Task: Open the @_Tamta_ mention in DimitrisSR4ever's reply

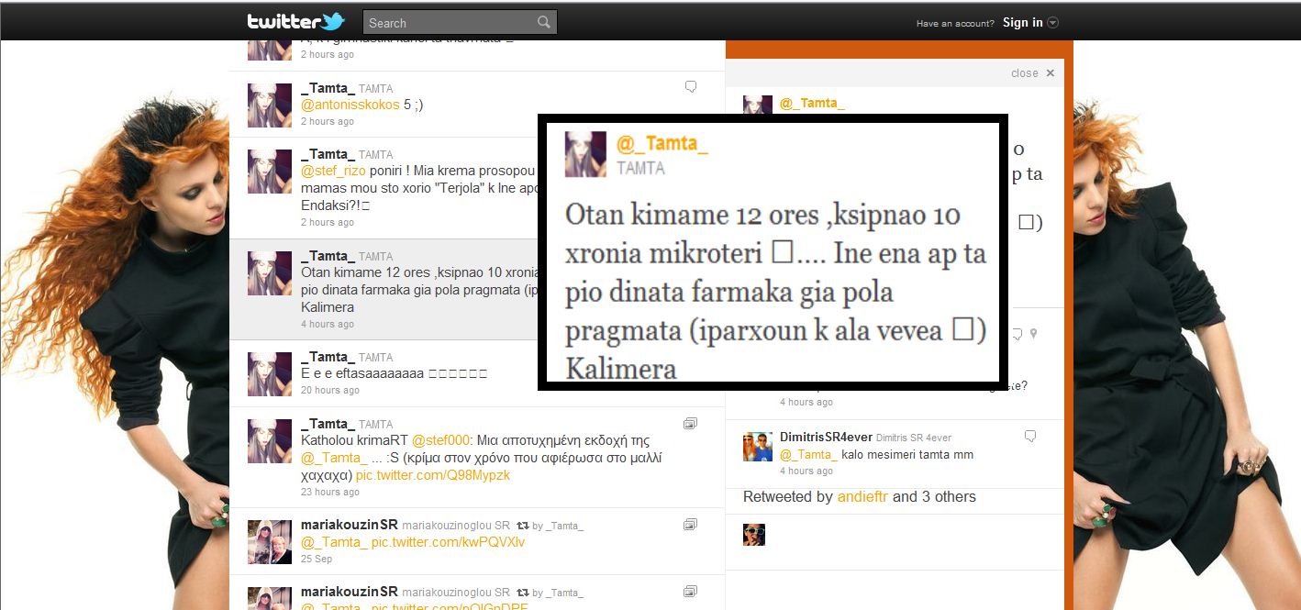Action: coord(808,455)
